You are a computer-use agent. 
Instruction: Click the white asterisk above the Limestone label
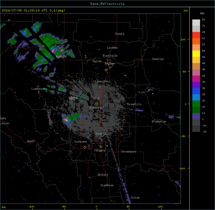coord(38,86)
